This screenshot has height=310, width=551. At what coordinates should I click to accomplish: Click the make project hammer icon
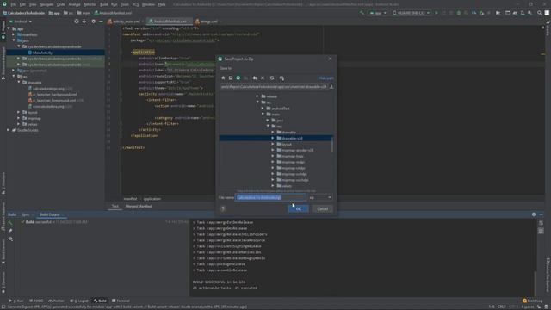tap(362, 13)
